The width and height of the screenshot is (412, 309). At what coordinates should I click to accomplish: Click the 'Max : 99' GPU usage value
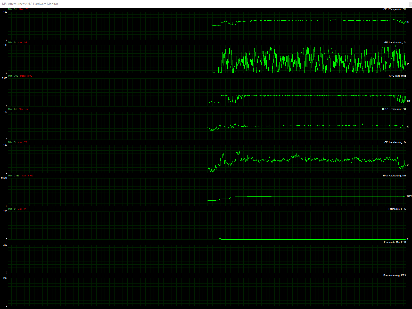[22, 43]
